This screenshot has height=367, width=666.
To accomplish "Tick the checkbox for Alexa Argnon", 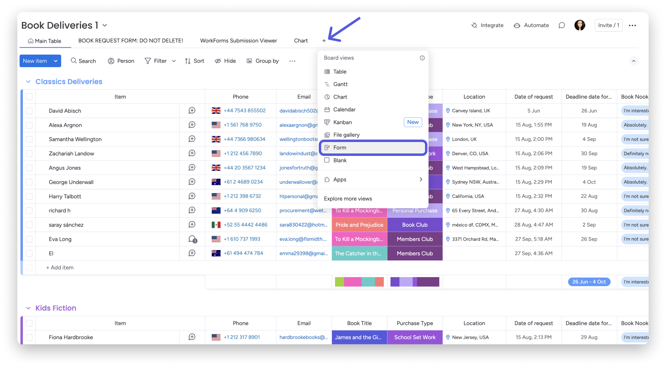I will coord(29,125).
